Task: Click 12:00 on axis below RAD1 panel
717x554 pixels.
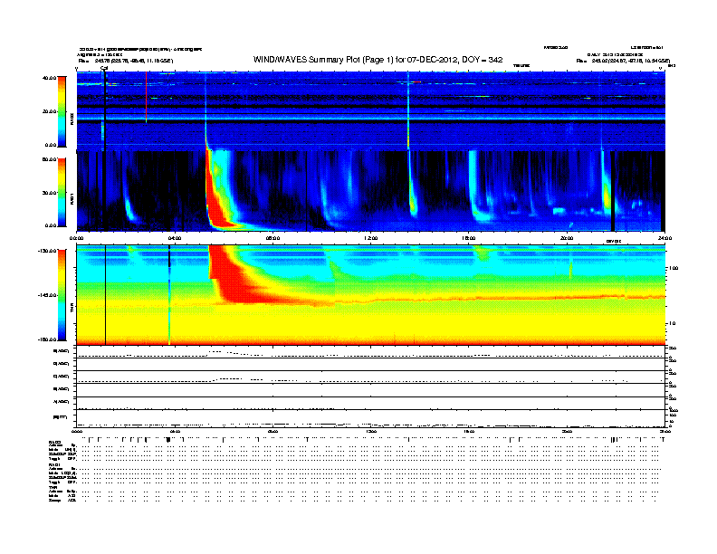Action: point(371,238)
